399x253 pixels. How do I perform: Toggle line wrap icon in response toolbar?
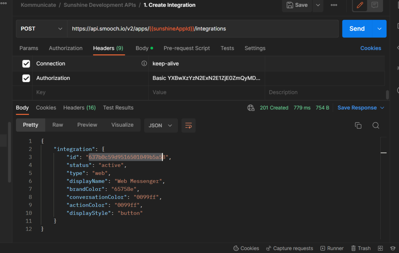point(188,125)
